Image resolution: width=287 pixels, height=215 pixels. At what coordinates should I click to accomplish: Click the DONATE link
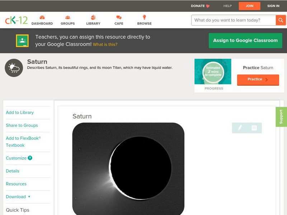pyautogui.click(x=198, y=6)
